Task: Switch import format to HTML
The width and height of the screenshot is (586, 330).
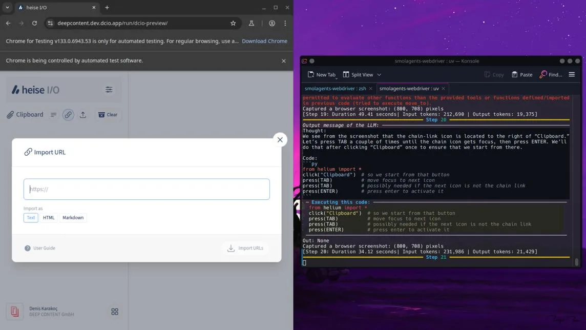Action: point(49,217)
